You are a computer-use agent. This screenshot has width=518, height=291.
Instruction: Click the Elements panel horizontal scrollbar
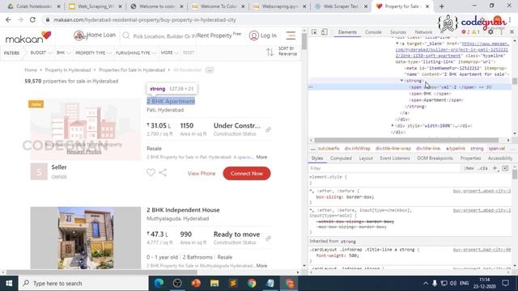[x=406, y=140]
